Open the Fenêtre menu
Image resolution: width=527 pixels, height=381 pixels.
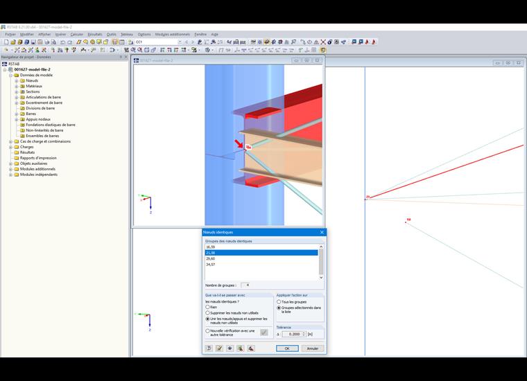(200, 34)
